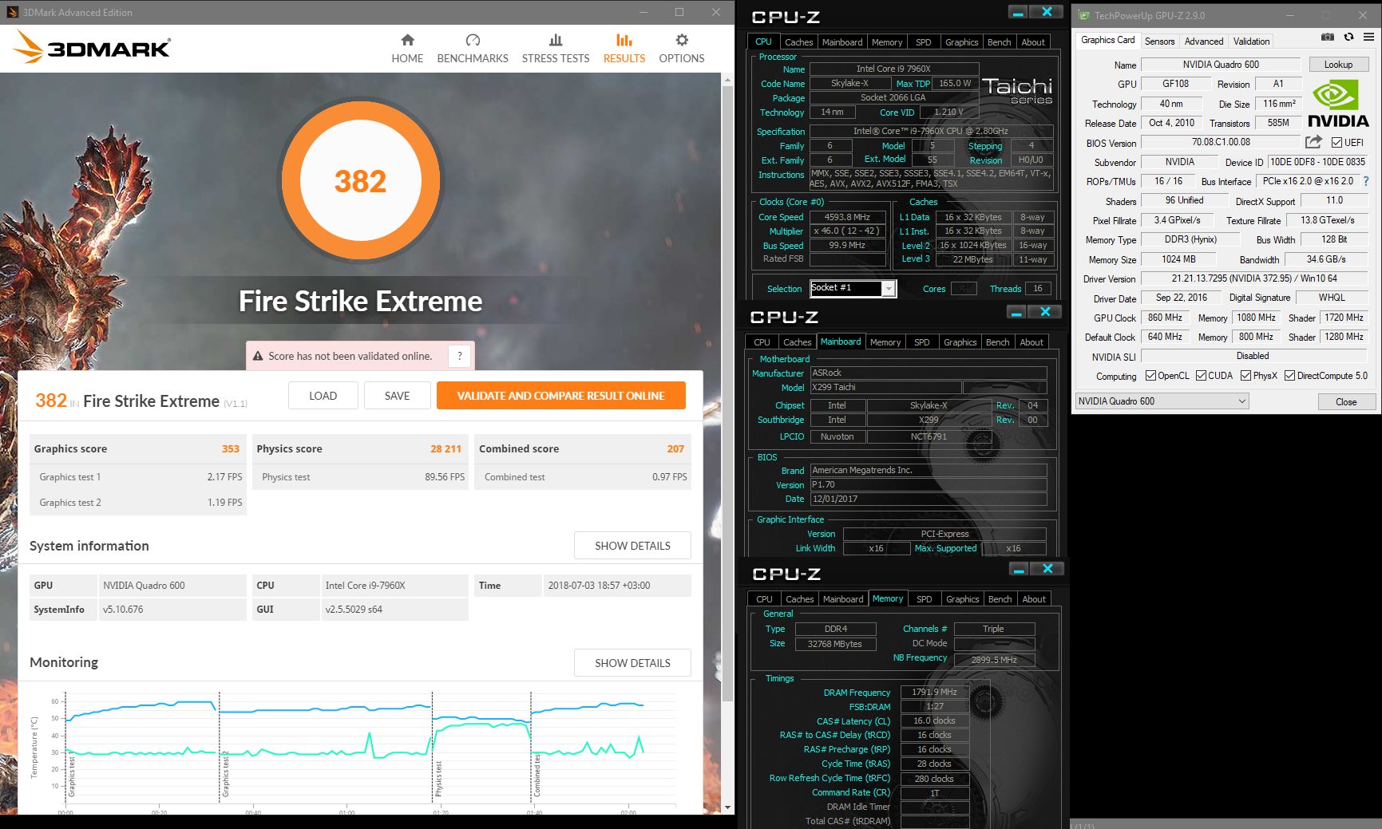Open Bench tab in top CPU-Z window
The width and height of the screenshot is (1382, 829).
click(1000, 42)
